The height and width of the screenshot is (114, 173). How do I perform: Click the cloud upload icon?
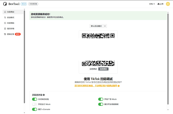[x=158, y=4]
